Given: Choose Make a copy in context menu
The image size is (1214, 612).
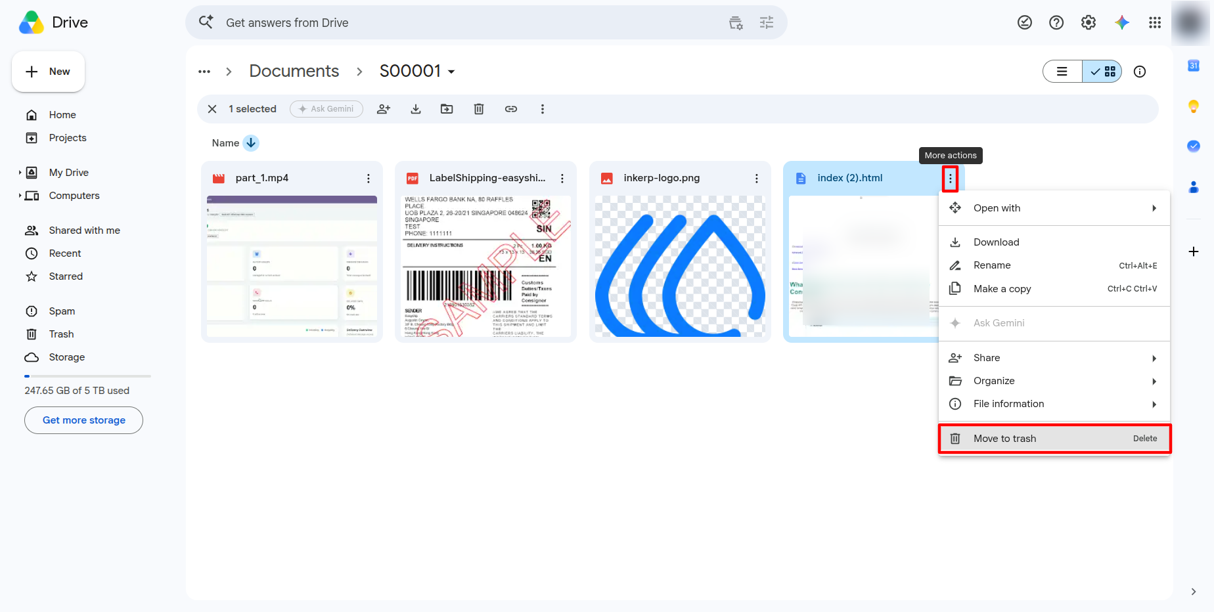Looking at the screenshot, I should point(1054,289).
